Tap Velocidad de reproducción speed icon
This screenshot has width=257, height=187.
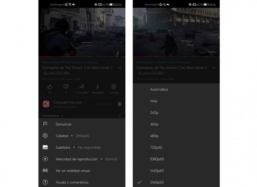[x=45, y=159]
